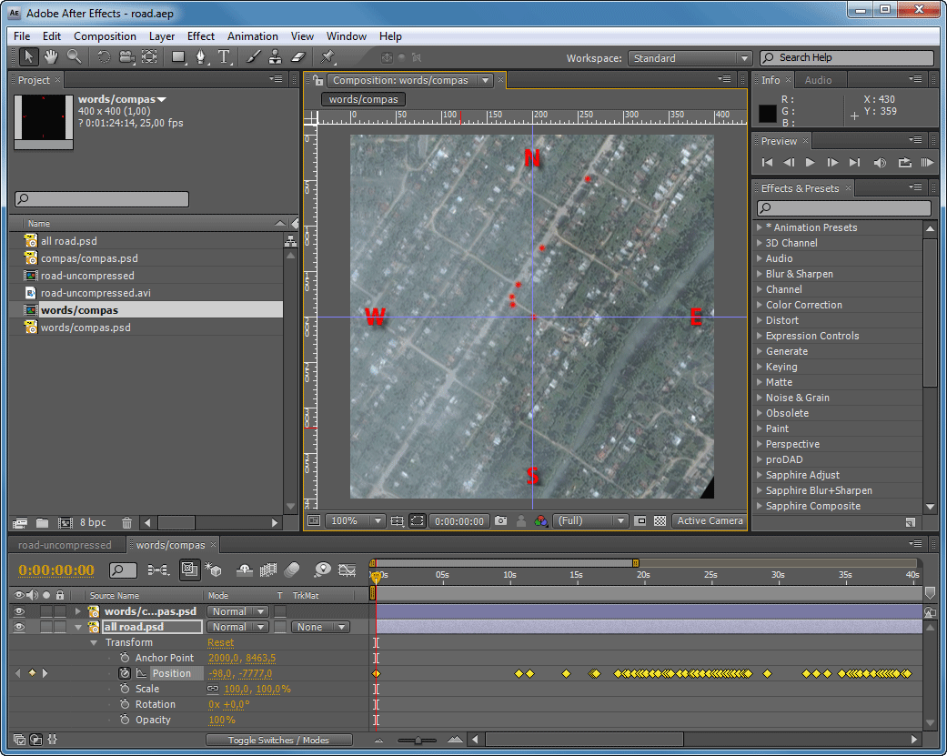
Task: Open the Composition menu
Action: pos(105,36)
